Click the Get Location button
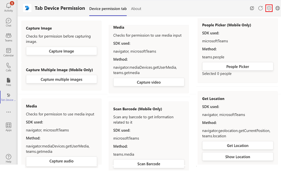The height and width of the screenshot is (172, 281). (237, 146)
